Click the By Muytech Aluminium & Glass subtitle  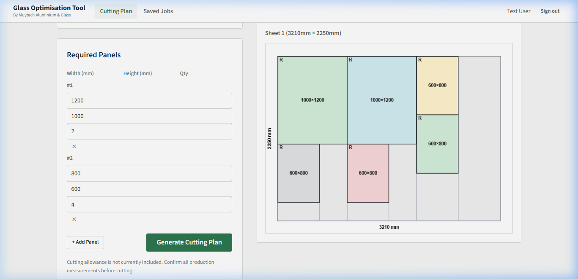coord(42,15)
